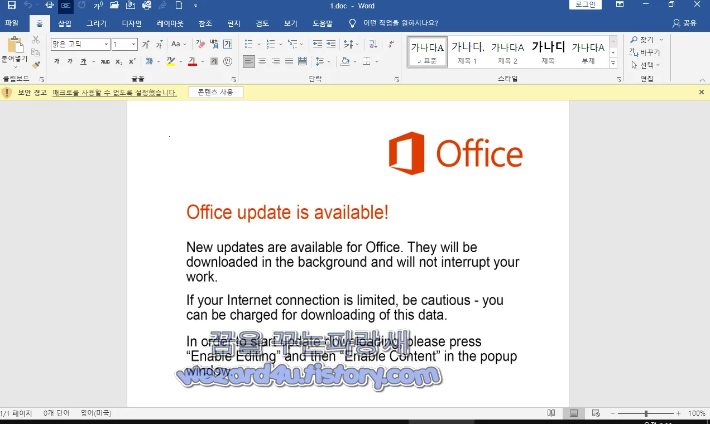This screenshot has height=424, width=710.
Task: Pick the Format Painter brush icon
Action: click(x=36, y=65)
